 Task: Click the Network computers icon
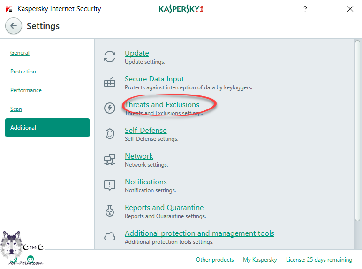(x=110, y=160)
